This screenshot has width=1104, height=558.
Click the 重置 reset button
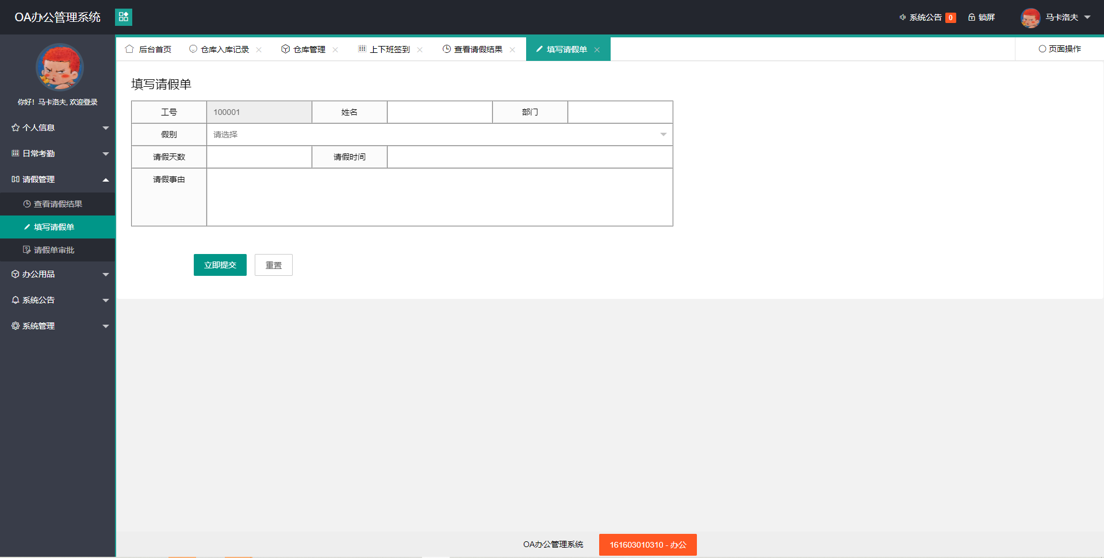[274, 265]
